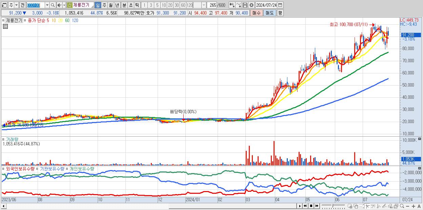Click the magnifier stock search icon
This screenshot has height=210, width=423.
tap(53, 5)
